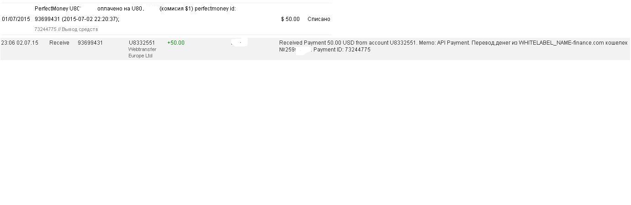Click 'Payment ID: 73244775' in memo
Image resolution: width=631 pixels, height=205 pixels.
coord(342,50)
